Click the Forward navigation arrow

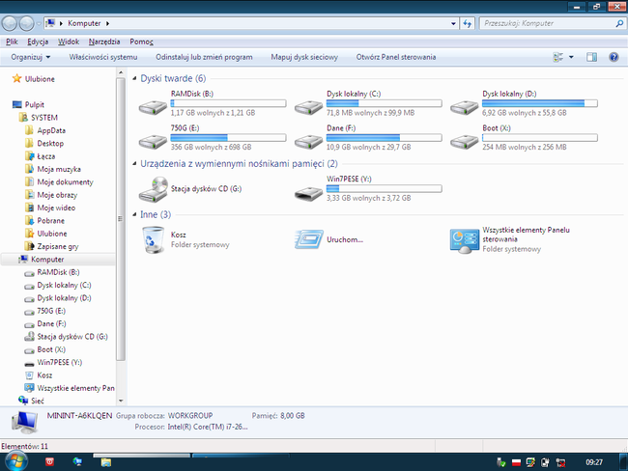[x=26, y=23]
